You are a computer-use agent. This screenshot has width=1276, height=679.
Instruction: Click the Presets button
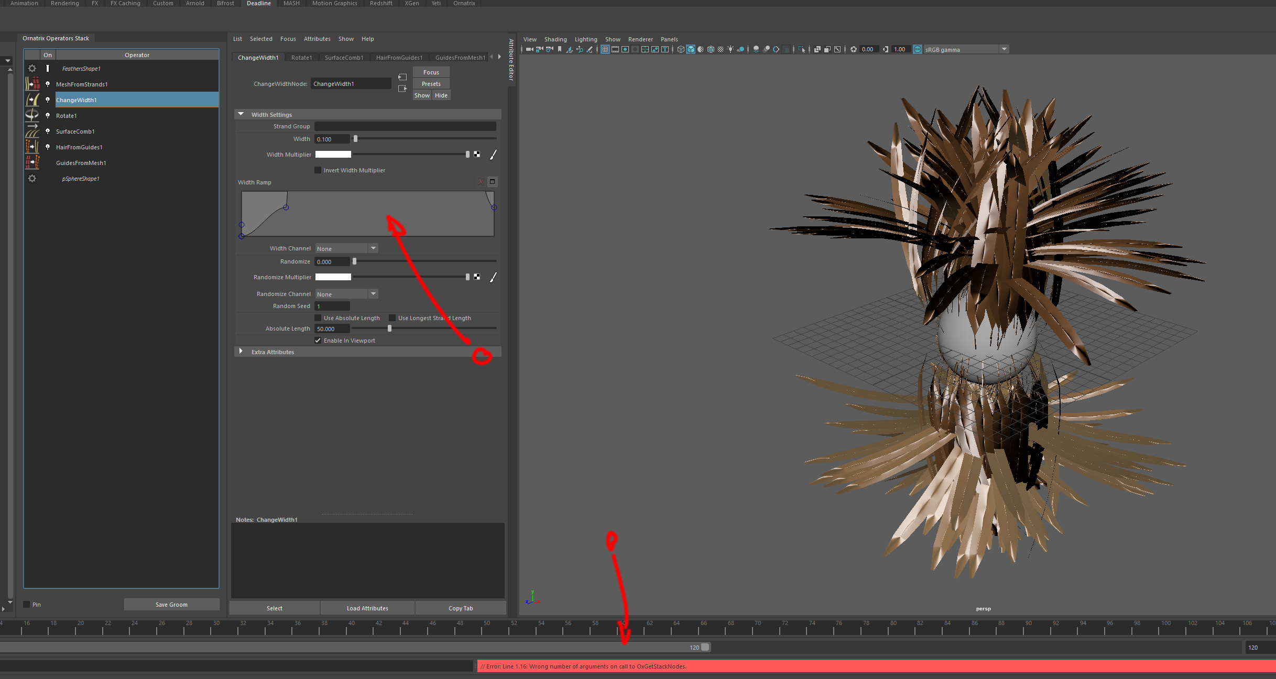click(431, 84)
